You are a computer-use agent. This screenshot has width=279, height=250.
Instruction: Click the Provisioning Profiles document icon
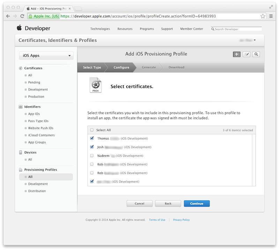click(x=21, y=170)
